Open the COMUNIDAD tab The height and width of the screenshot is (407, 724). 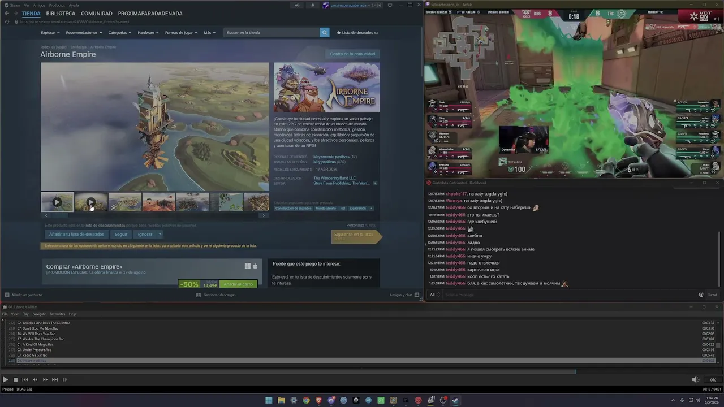click(97, 14)
